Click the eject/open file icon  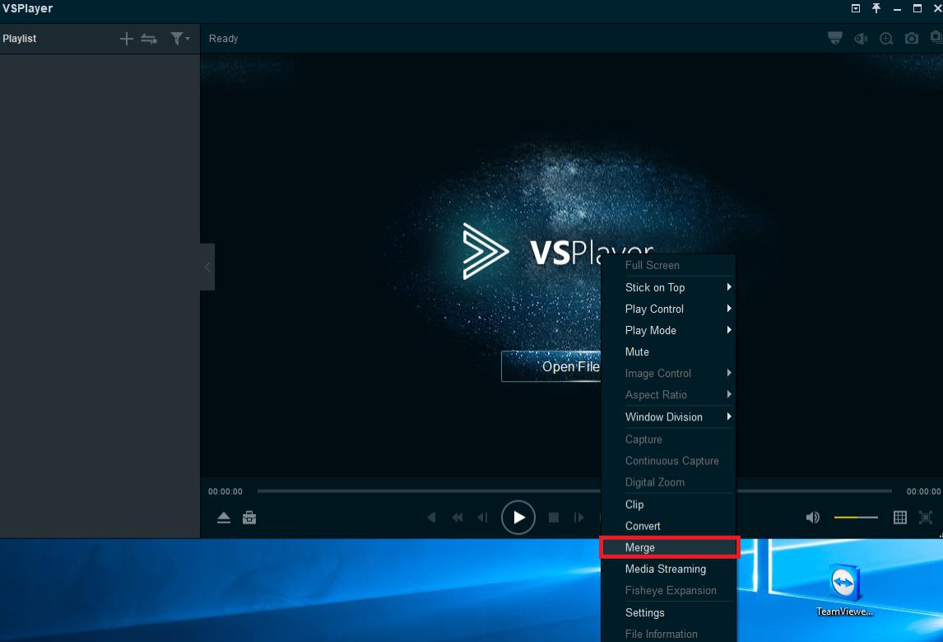224,518
